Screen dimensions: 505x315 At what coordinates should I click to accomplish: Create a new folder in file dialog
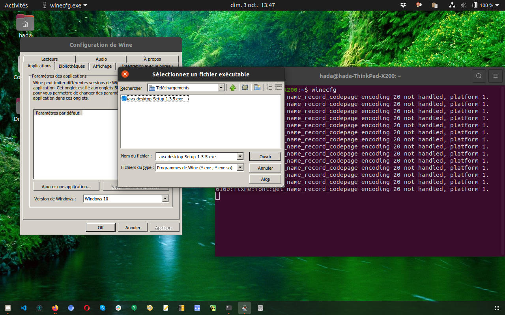click(257, 87)
